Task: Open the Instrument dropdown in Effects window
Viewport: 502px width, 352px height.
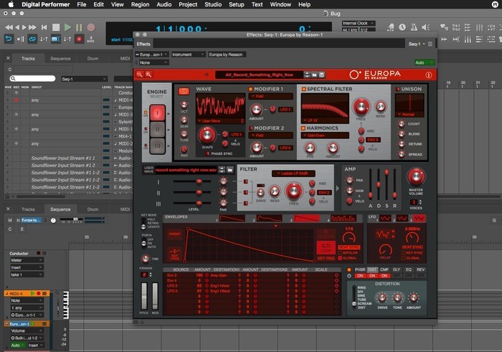Action: 188,54
